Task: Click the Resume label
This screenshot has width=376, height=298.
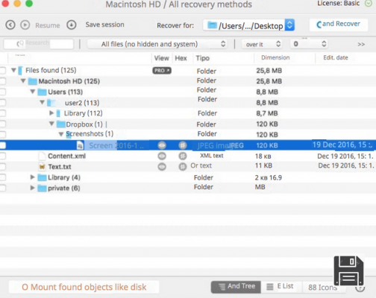Action: (x=48, y=25)
